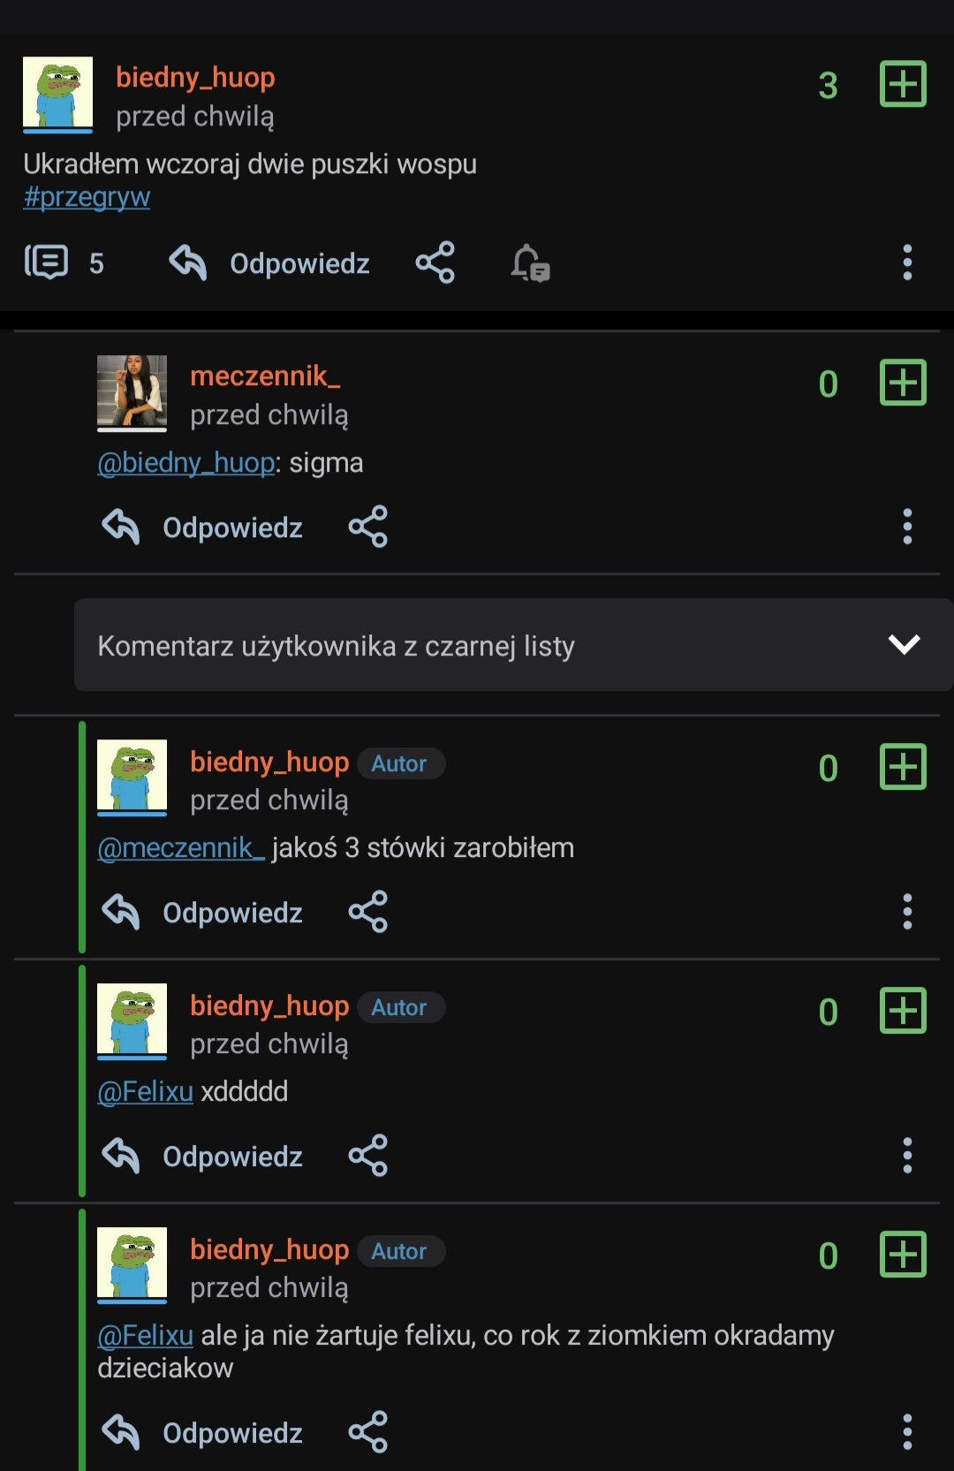Upvote biedny_huop's main post with plus

click(903, 84)
